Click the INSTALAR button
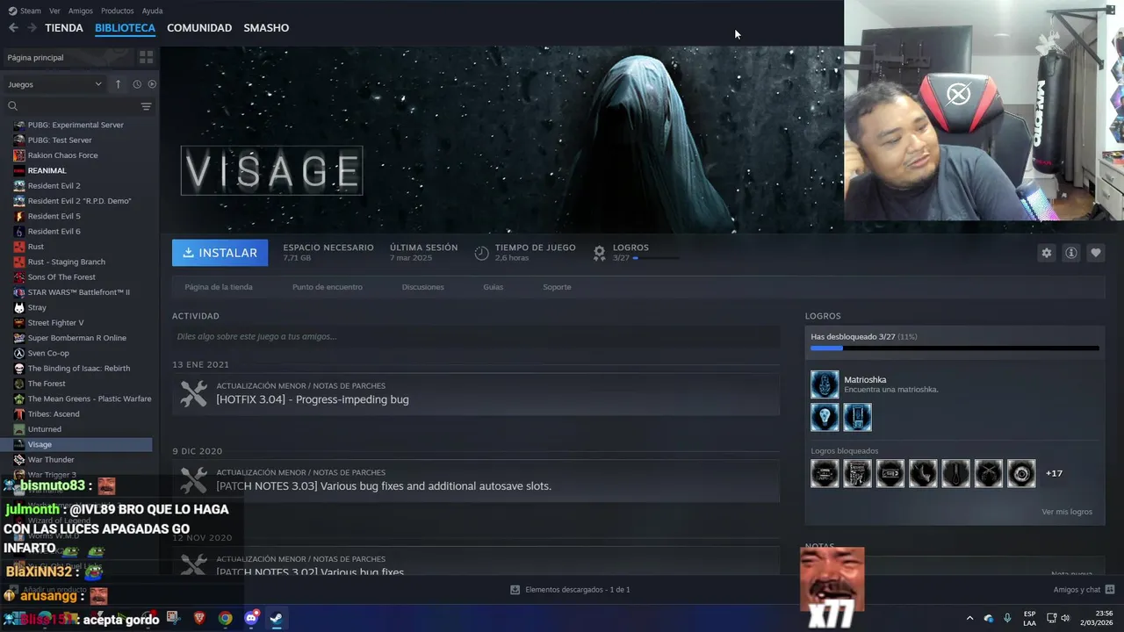1124x632 pixels. (220, 253)
